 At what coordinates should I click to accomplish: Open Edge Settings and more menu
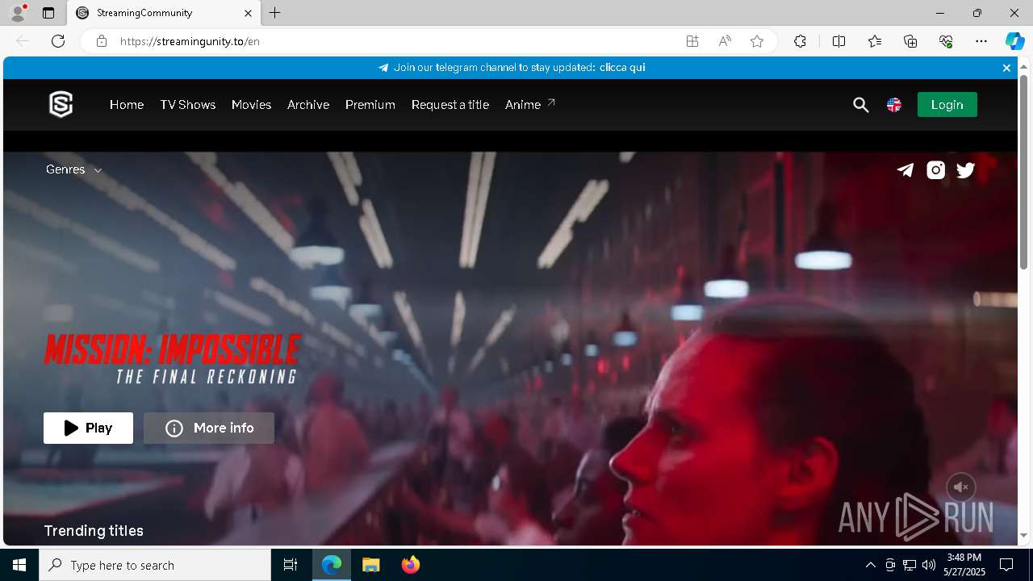981,41
